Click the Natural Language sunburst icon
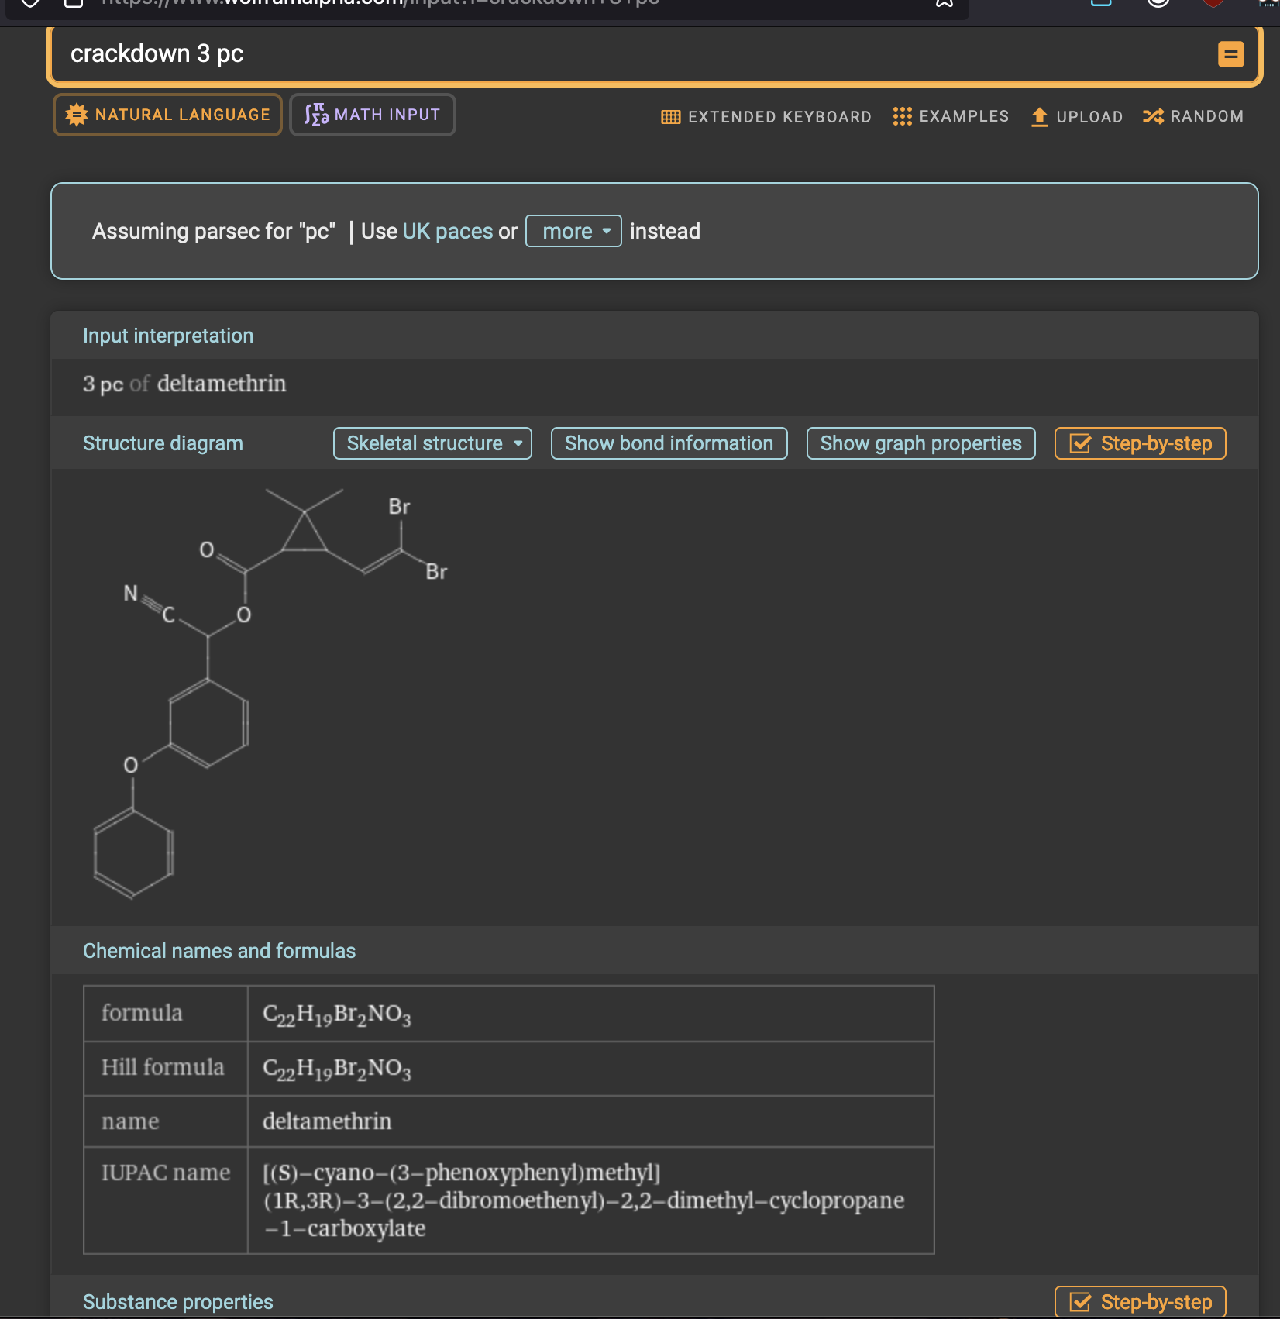The image size is (1280, 1319). pos(77,115)
